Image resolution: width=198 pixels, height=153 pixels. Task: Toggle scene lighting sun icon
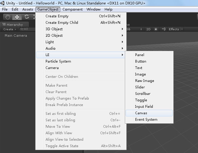pos(156,29)
